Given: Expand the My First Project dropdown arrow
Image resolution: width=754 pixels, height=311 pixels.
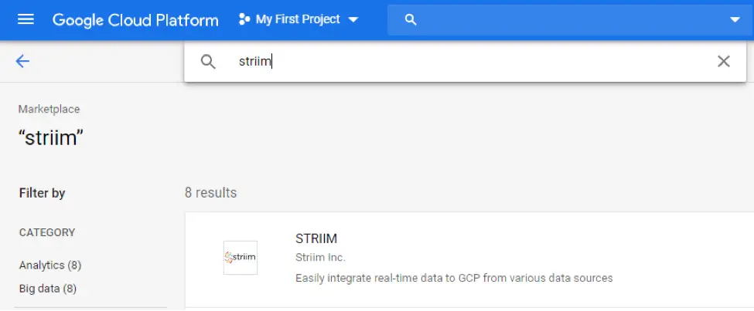Looking at the screenshot, I should pos(353,20).
